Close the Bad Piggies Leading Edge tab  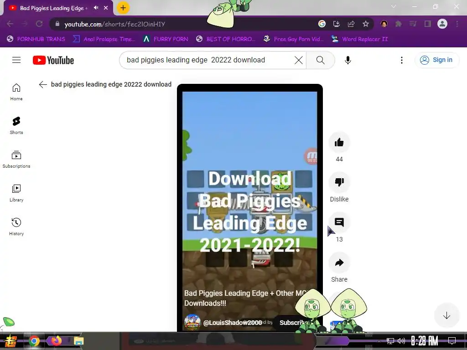coord(106,8)
